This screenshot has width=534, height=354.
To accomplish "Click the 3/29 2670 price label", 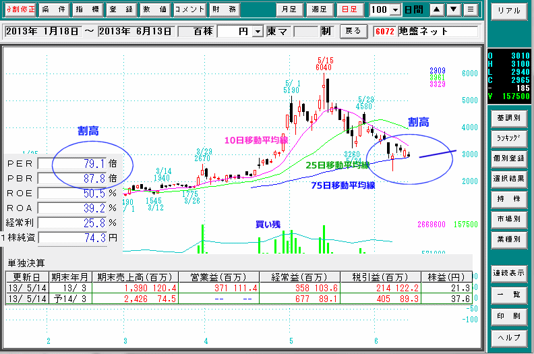I will click(203, 154).
